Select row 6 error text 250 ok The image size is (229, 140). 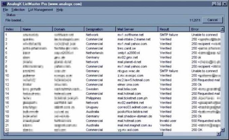pyautogui.click(x=196, y=57)
